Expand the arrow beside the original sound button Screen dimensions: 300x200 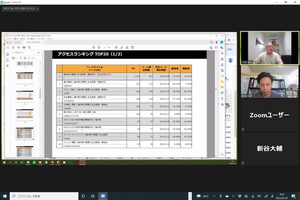click(38, 8)
